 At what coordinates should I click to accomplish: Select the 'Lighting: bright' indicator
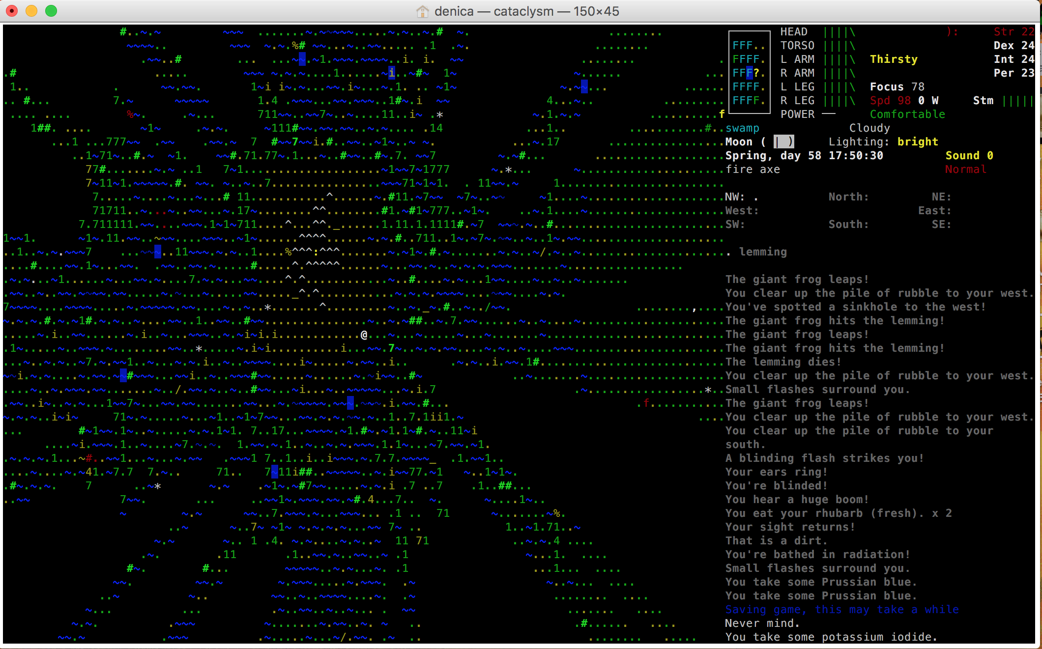[883, 142]
